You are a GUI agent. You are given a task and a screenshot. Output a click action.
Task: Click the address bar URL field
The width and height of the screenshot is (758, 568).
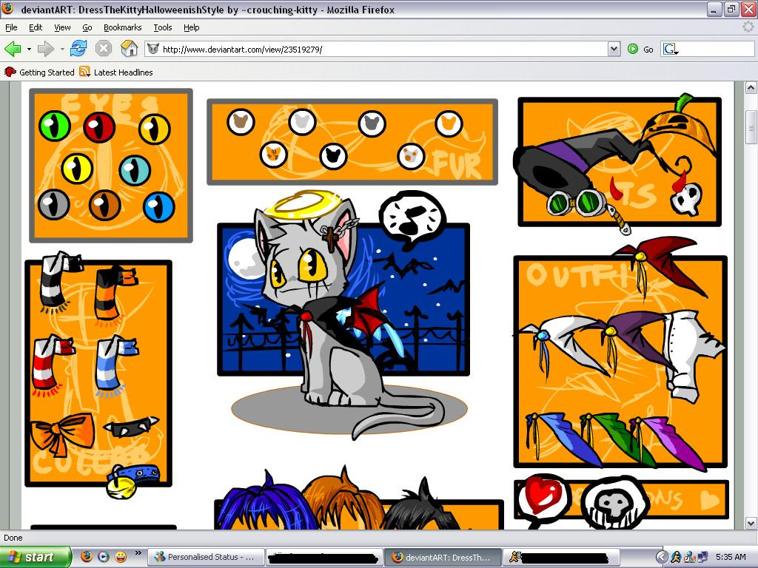[377, 49]
